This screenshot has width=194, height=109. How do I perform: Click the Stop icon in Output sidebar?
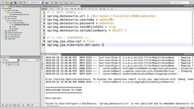[42, 66]
